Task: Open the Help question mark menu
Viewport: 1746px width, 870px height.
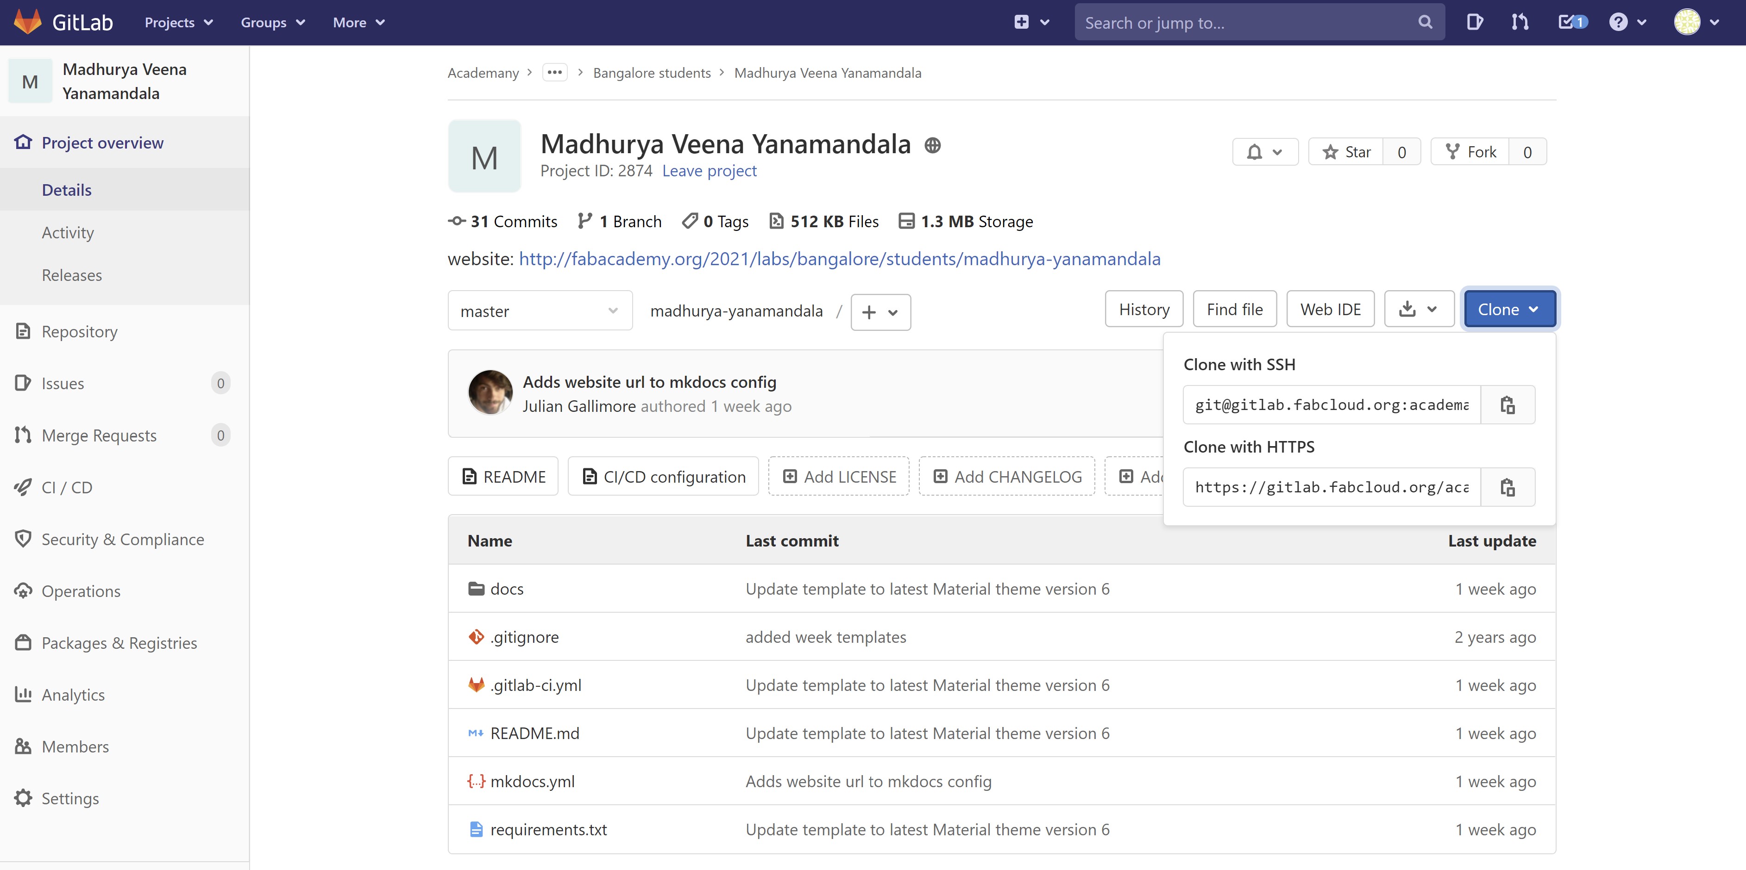Action: pyautogui.click(x=1627, y=22)
